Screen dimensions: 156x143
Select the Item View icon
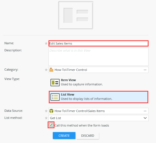55,83
